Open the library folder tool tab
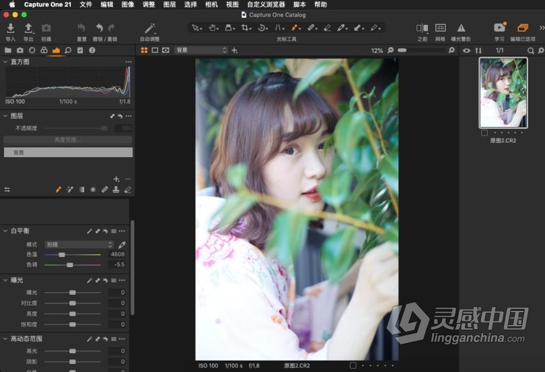Image resolution: width=545 pixels, height=372 pixels. tap(7, 50)
